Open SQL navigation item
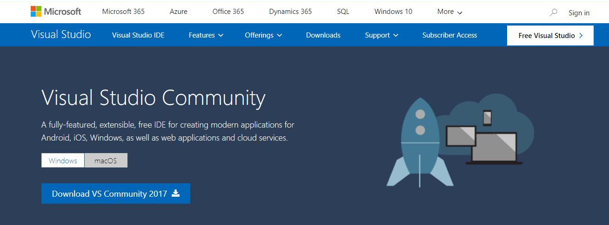This screenshot has height=225, width=609. 343,12
